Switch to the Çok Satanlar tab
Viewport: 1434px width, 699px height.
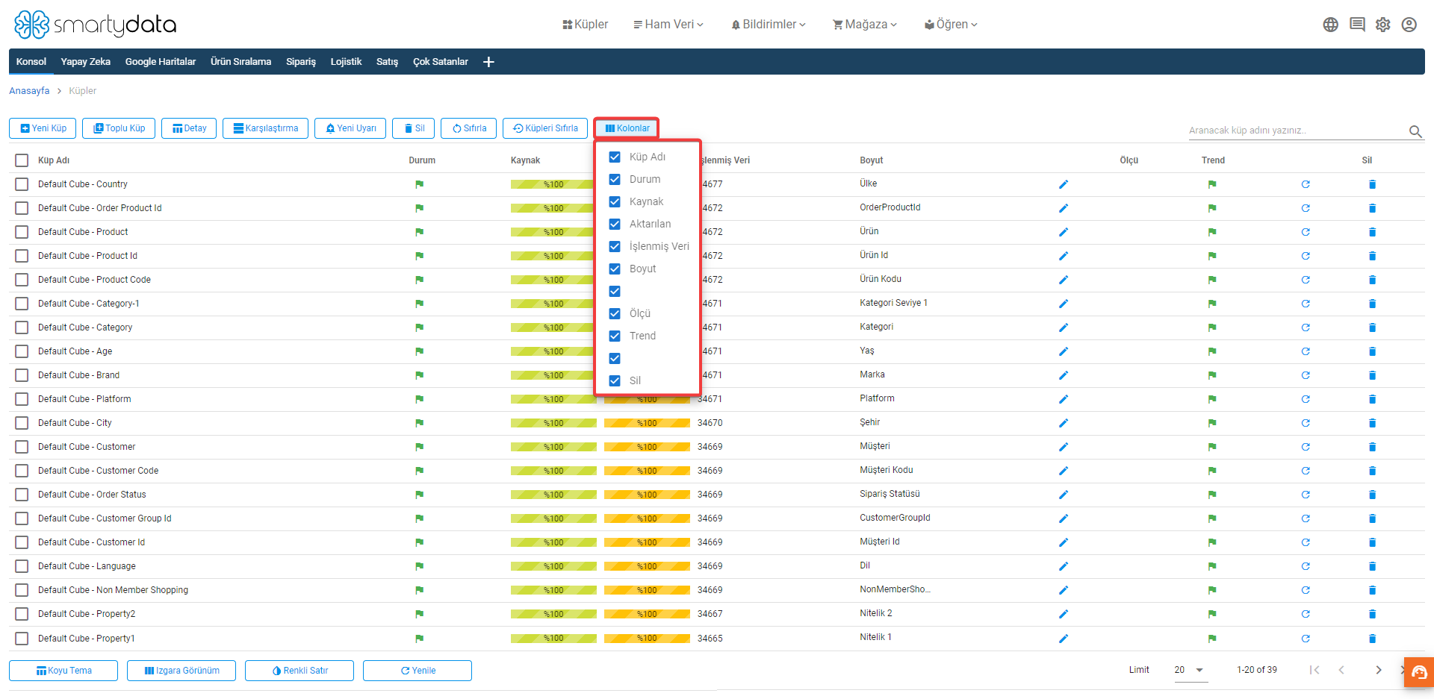point(441,62)
